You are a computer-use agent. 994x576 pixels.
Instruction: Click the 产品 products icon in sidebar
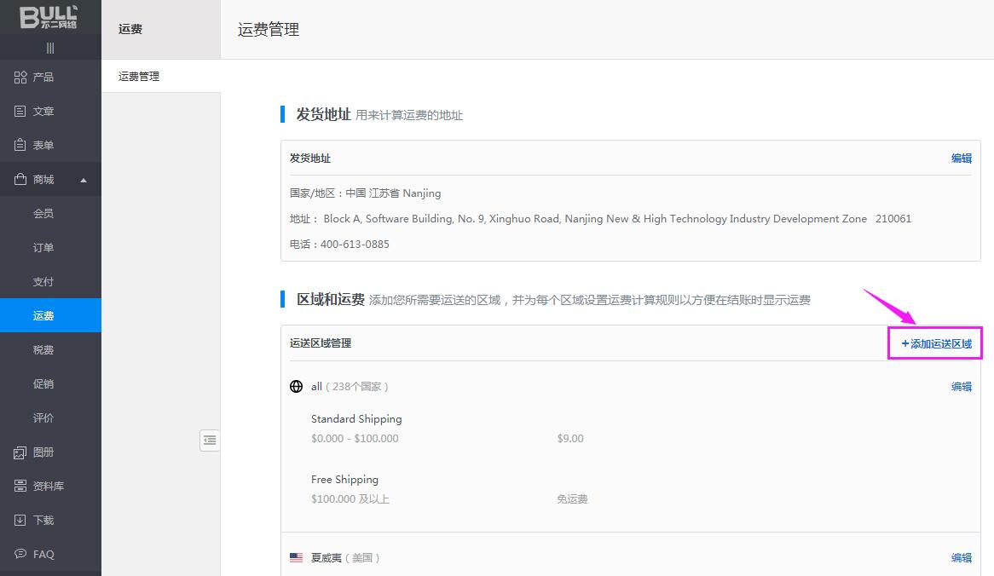(20, 78)
